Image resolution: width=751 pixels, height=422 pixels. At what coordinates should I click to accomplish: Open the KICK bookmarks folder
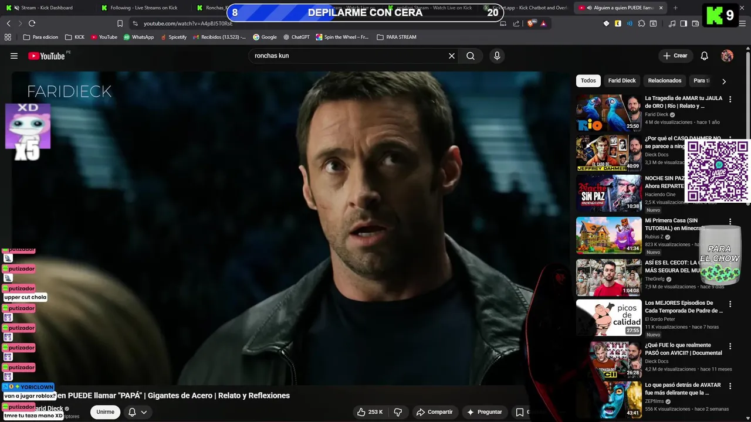[x=75, y=37]
